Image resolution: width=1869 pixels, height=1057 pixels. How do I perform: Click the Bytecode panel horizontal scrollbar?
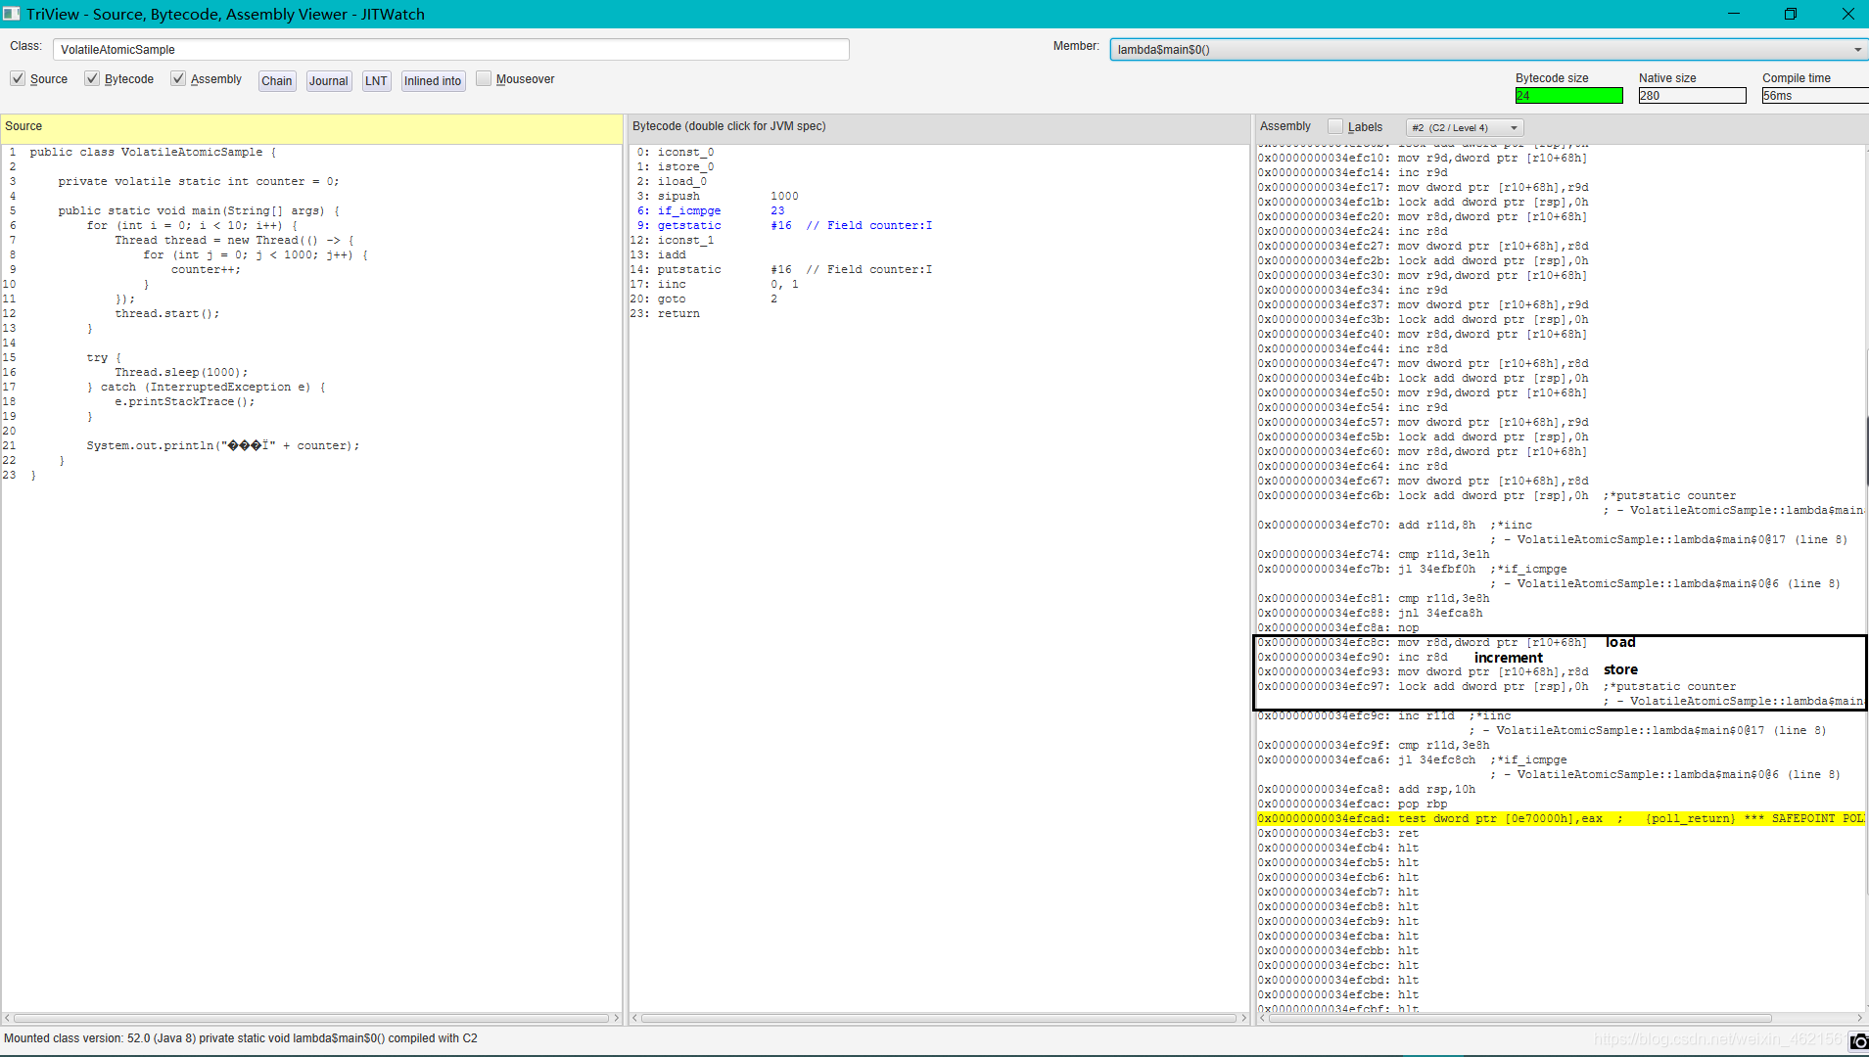tap(938, 1018)
